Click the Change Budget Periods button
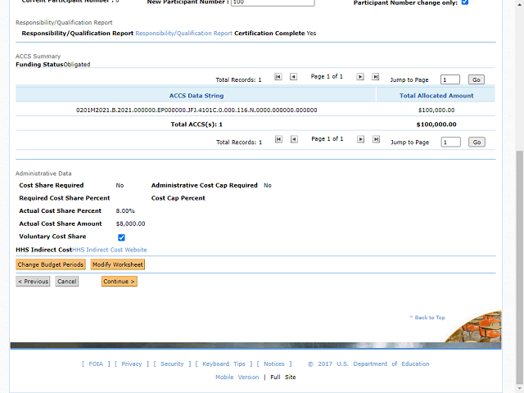The image size is (524, 393). point(51,264)
